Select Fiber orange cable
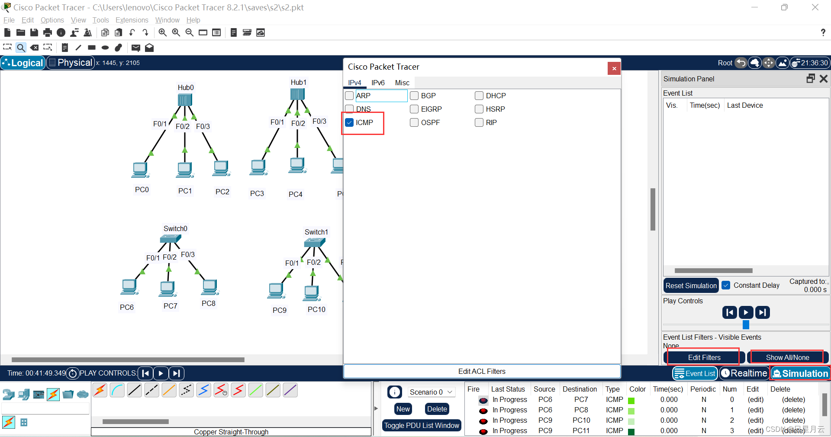Viewport: 831px width, 437px height. (169, 390)
